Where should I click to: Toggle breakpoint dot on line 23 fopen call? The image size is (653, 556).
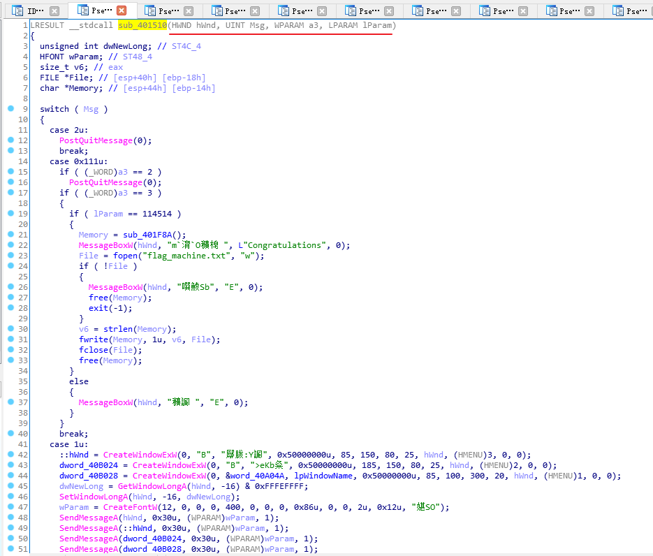pyautogui.click(x=10, y=256)
